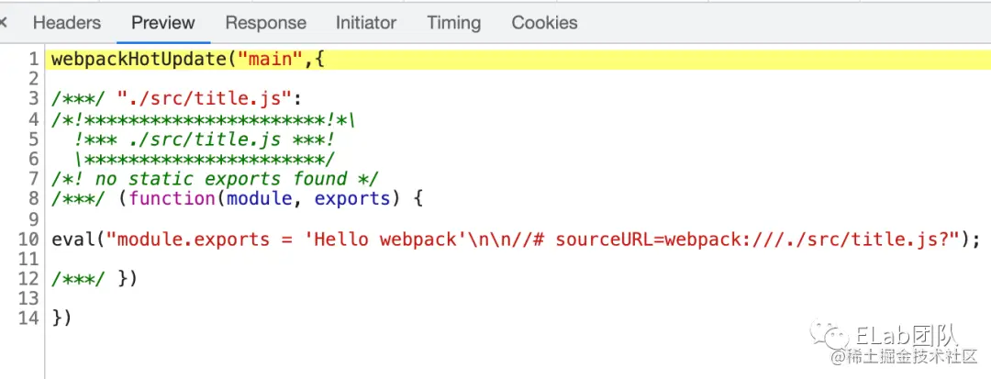Screen dimensions: 991x379
Task: Click line number 14 in the gutter
Action: click(29, 318)
